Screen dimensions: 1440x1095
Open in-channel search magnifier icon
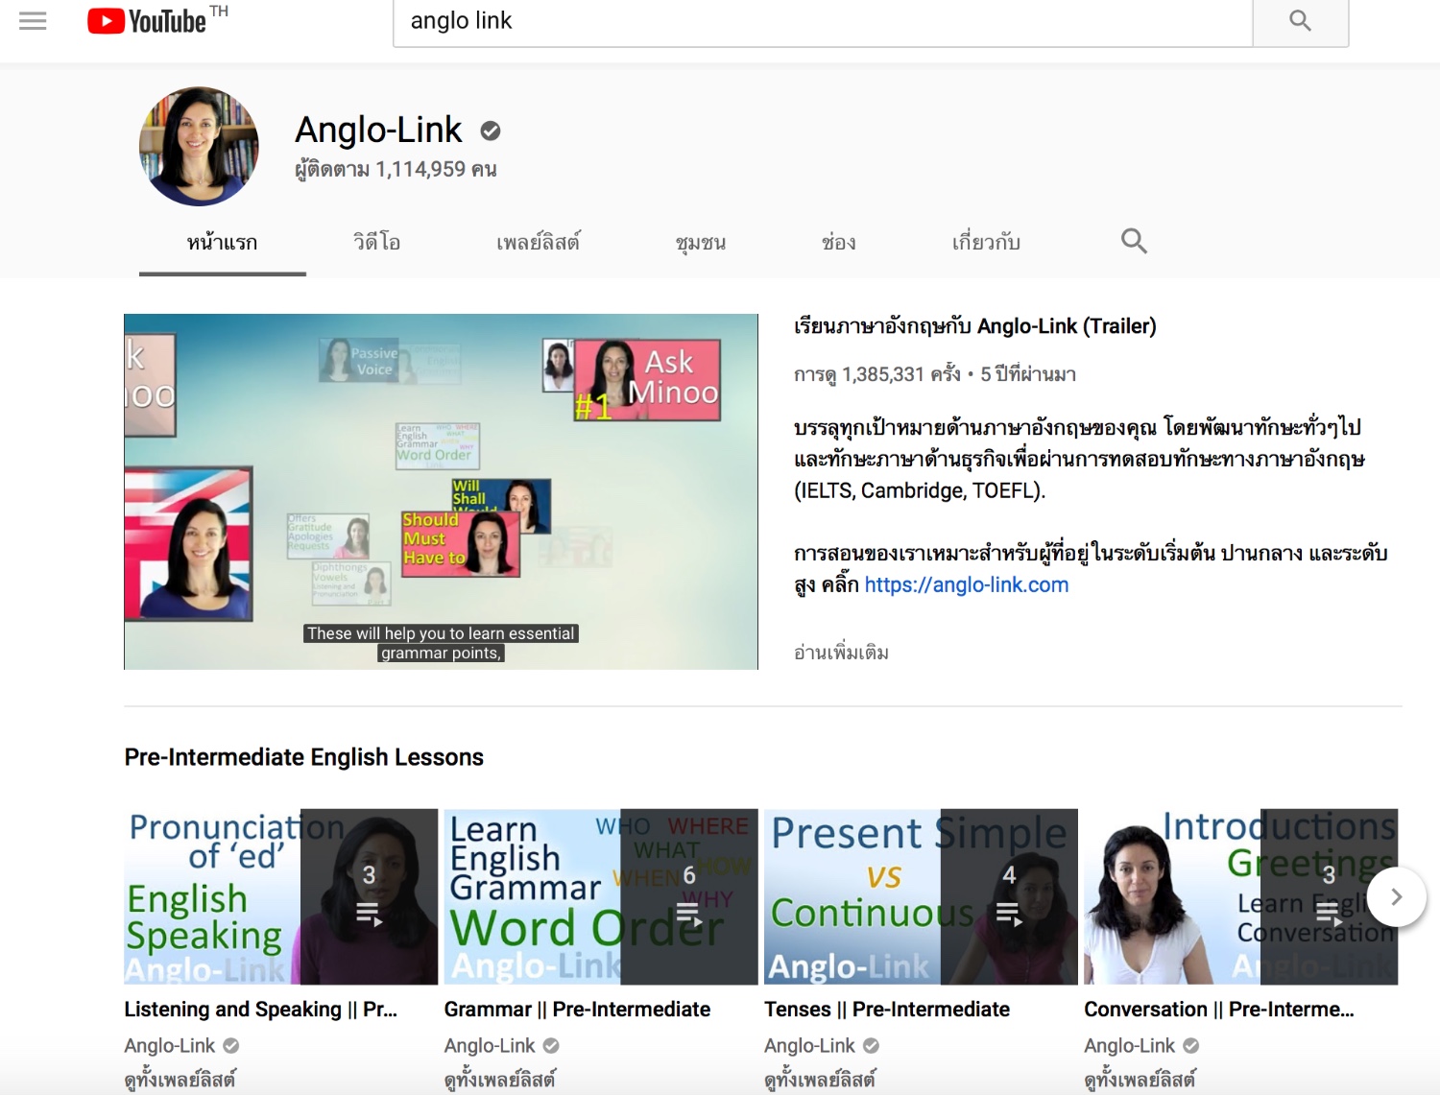click(x=1134, y=241)
